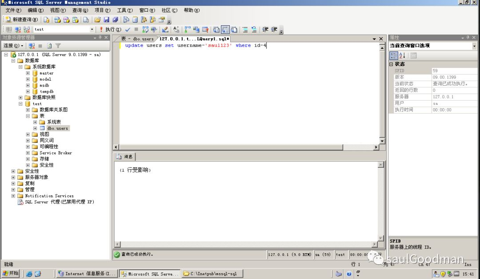Expand the dbo.users table node

click(35, 128)
